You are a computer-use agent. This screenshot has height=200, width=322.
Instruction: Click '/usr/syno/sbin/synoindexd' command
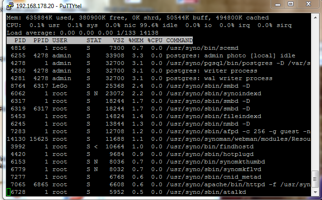pos(214,93)
